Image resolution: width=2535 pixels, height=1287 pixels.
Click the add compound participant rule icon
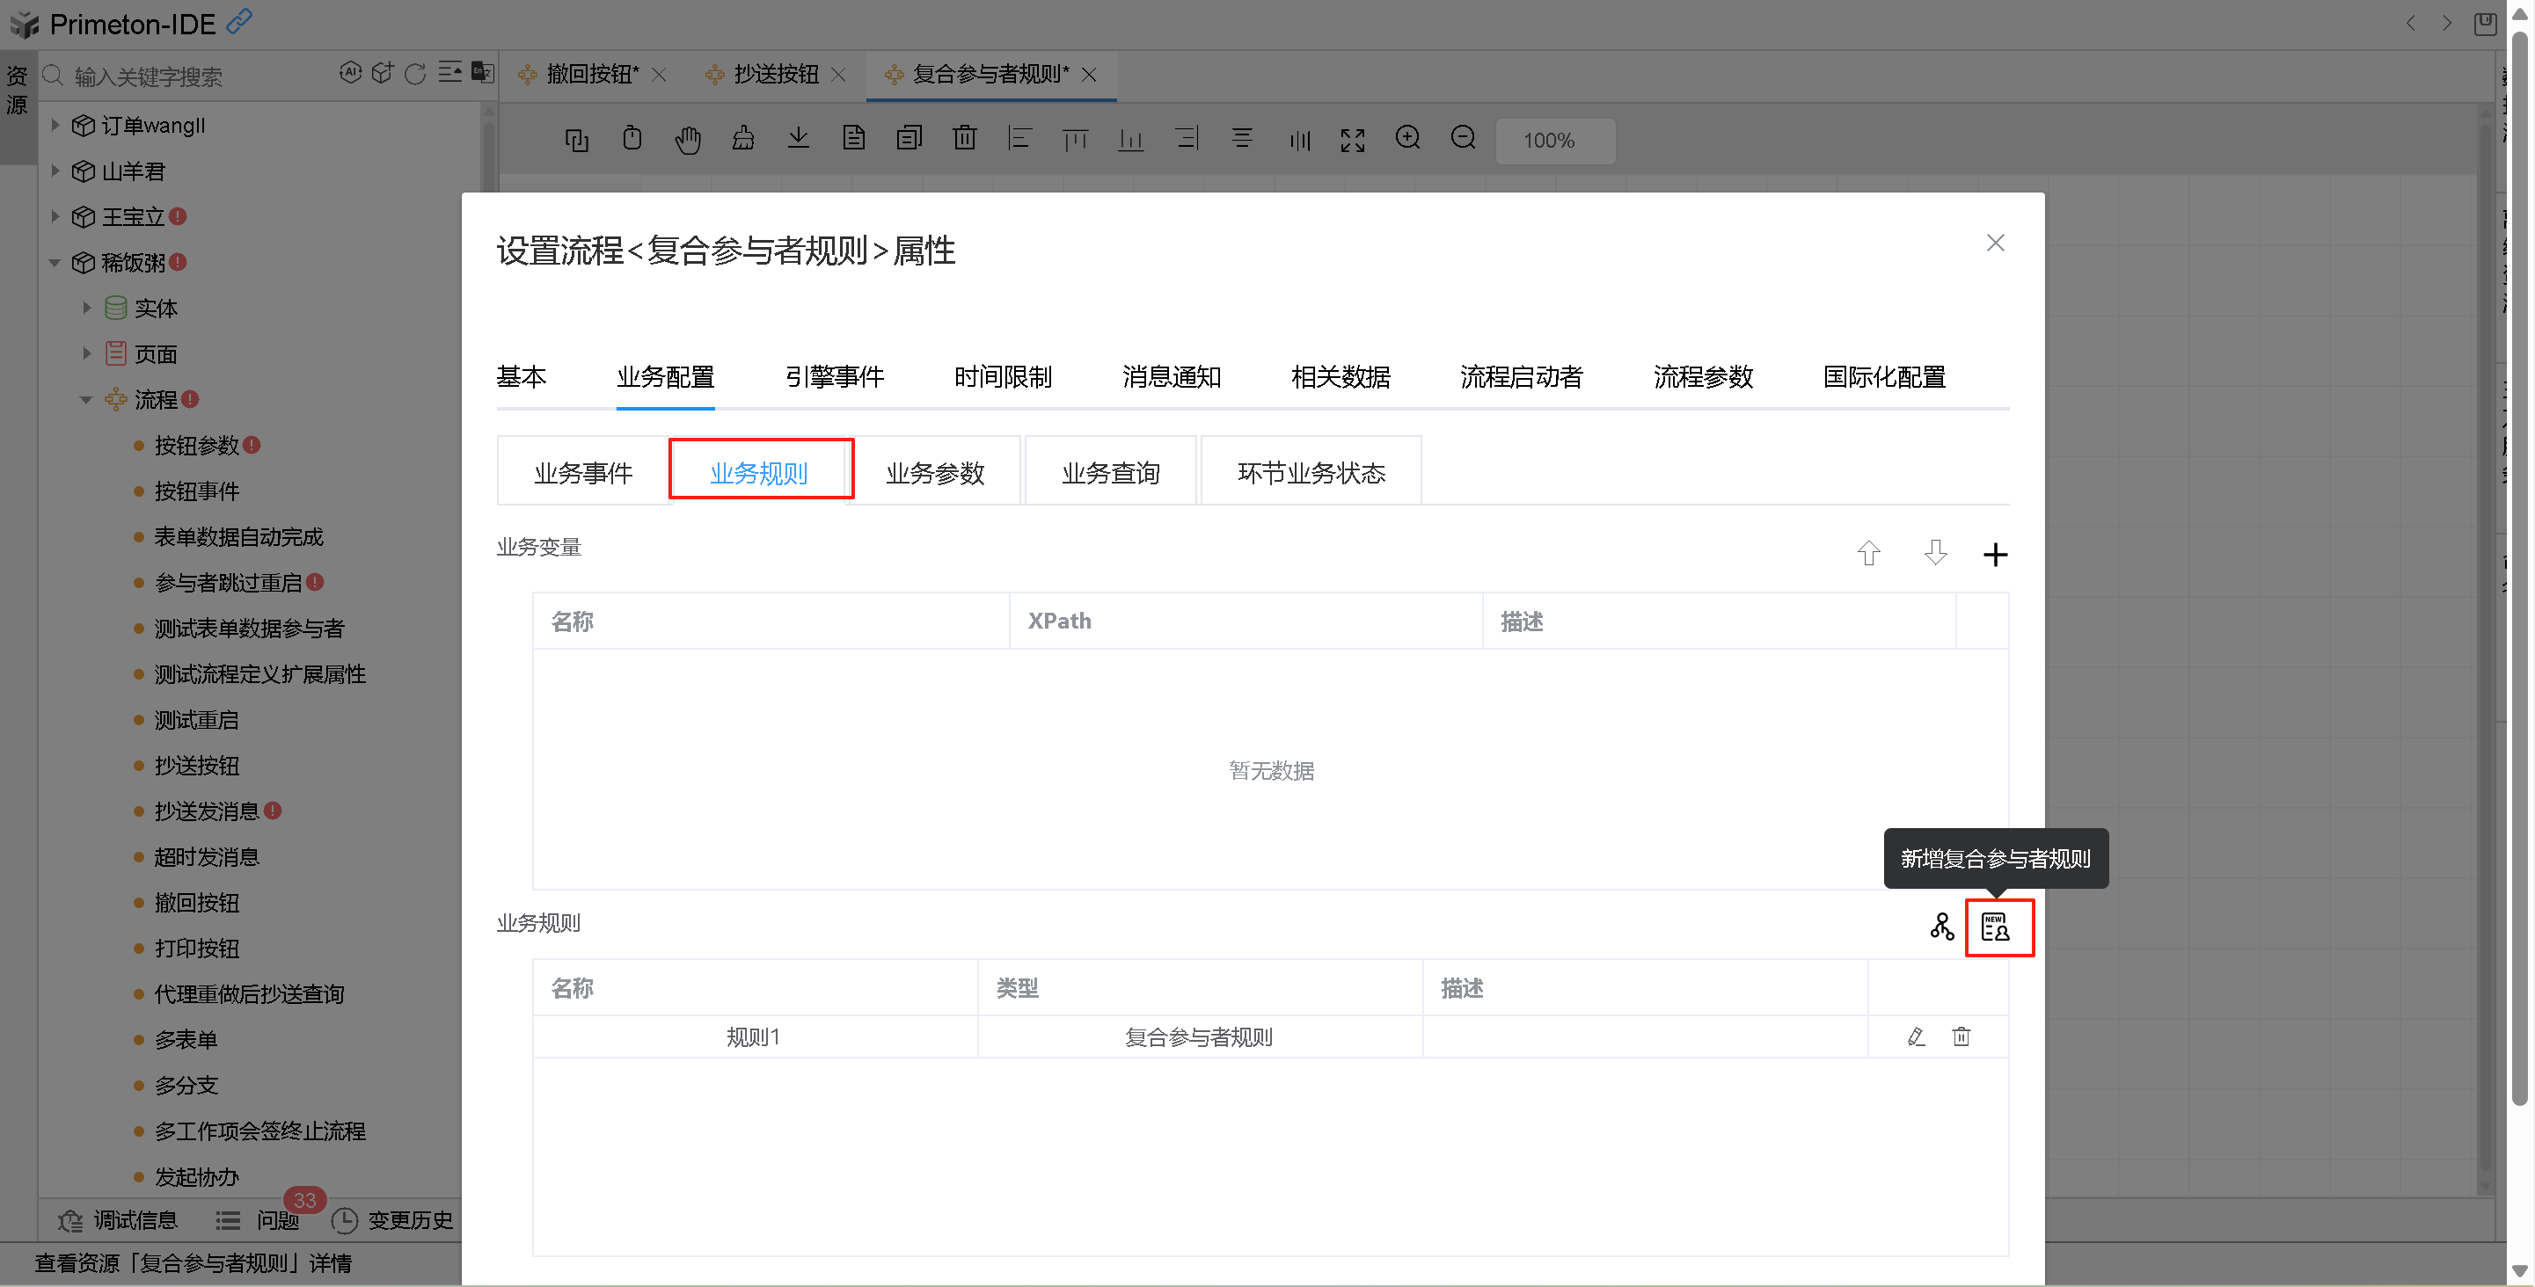click(x=1995, y=927)
